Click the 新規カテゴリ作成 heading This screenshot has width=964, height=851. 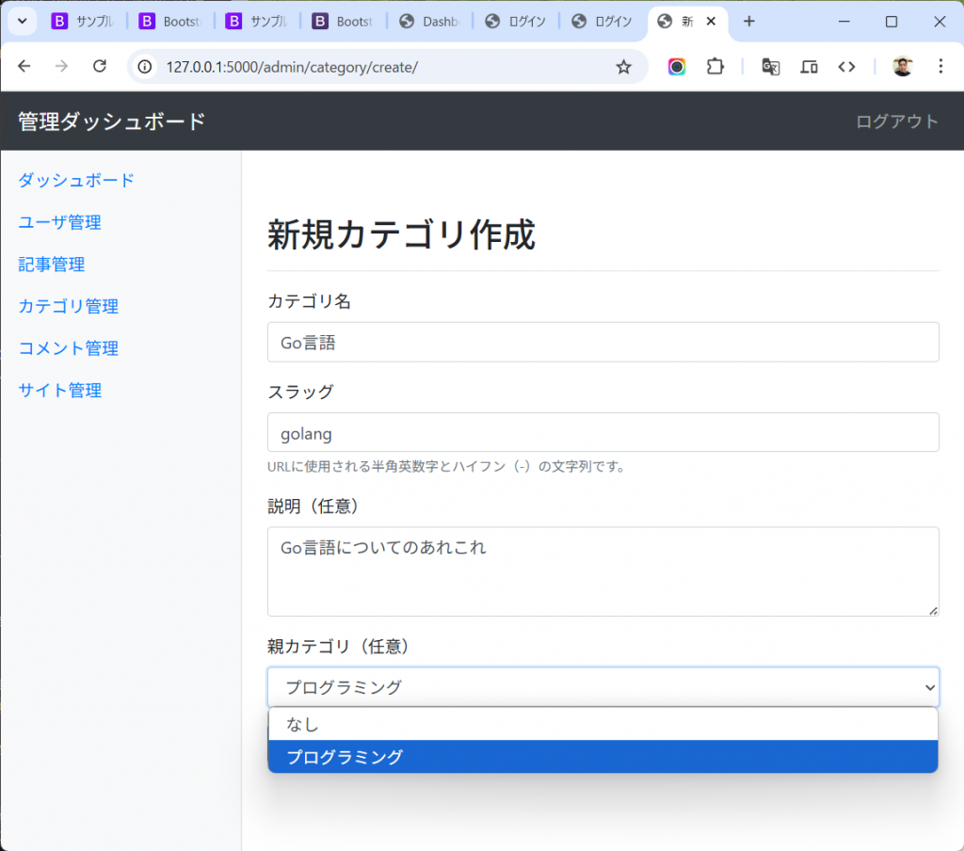[401, 234]
